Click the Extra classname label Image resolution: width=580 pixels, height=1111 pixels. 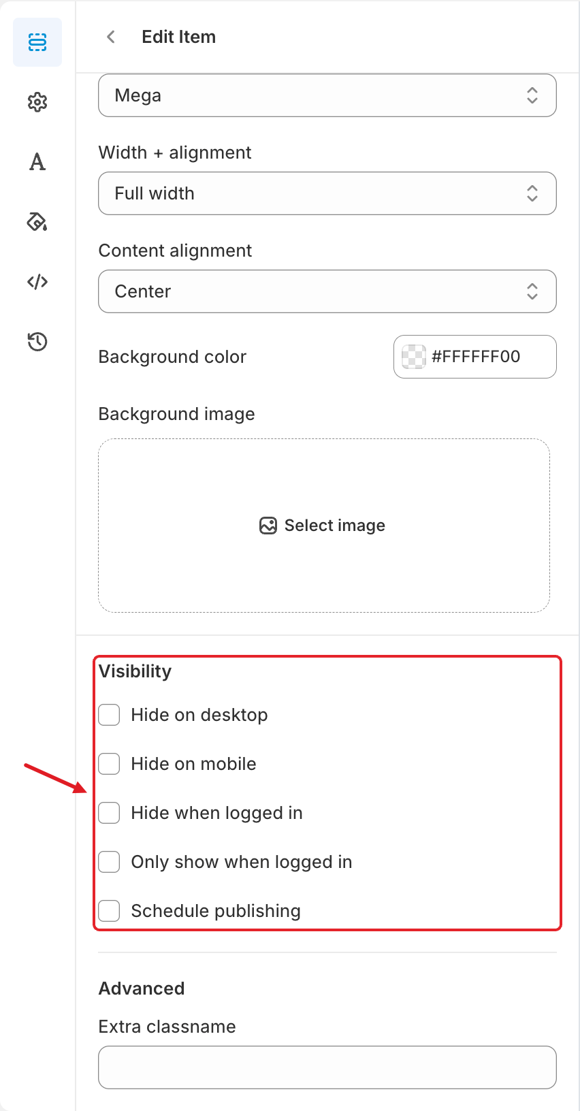[167, 1027]
